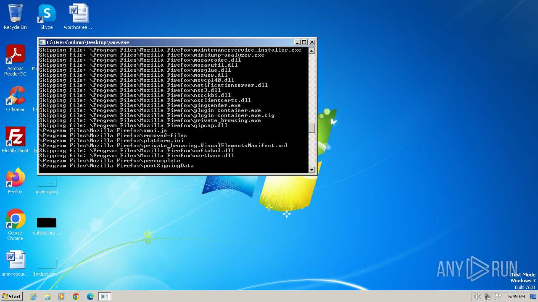Image resolution: width=538 pixels, height=302 pixels.
Task: Select the outputcorp black thumbnail file
Action: point(47,226)
